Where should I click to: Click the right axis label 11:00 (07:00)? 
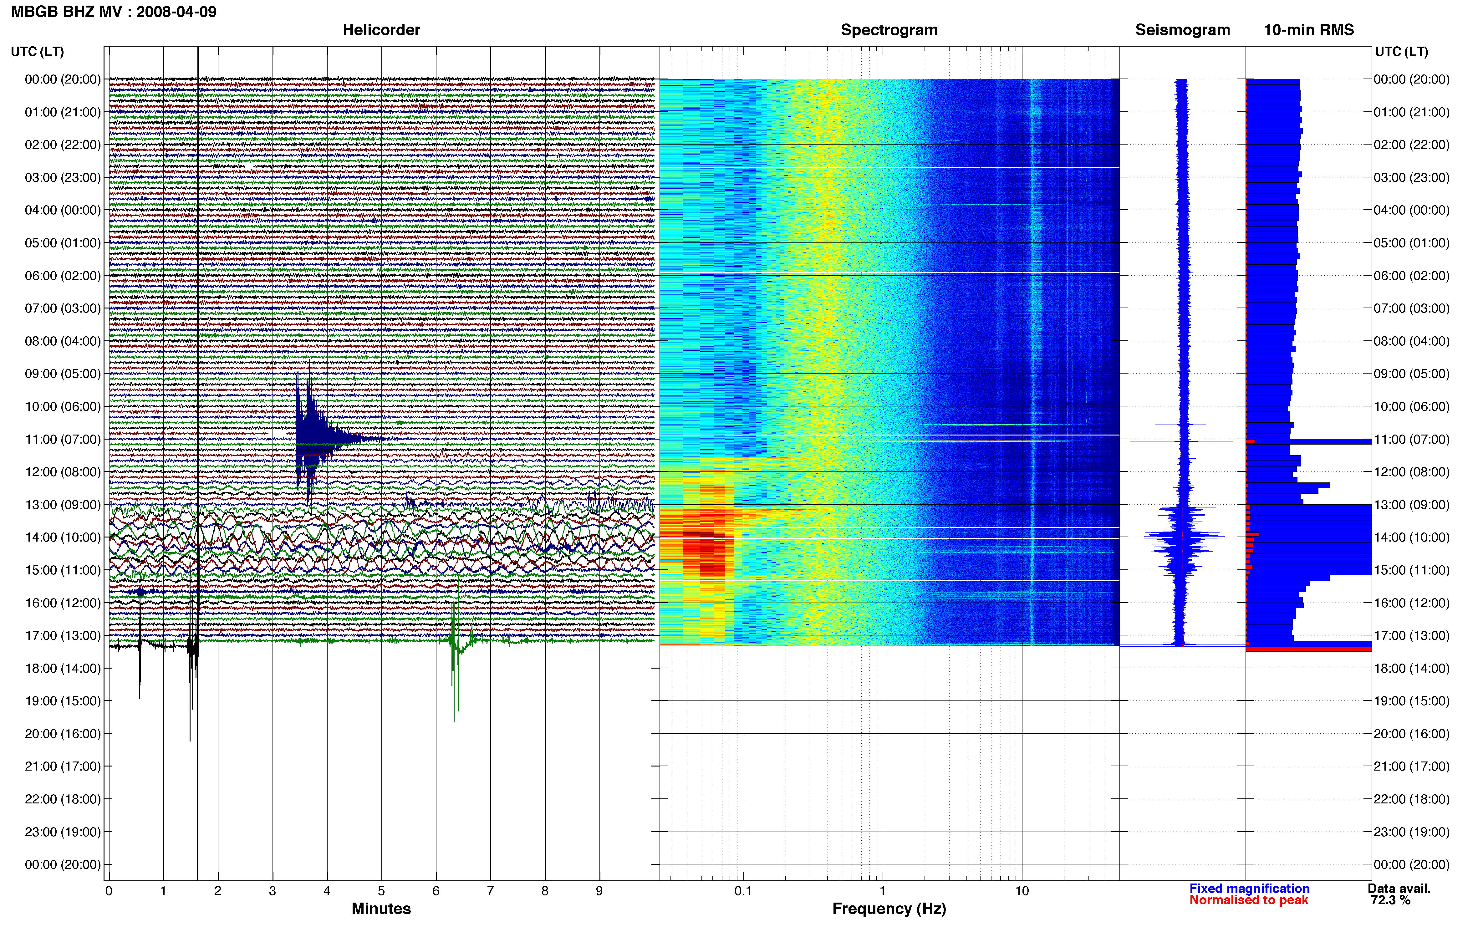(1412, 440)
